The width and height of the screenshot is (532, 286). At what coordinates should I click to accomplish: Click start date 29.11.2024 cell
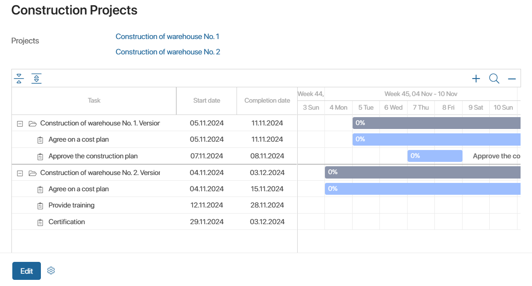point(207,222)
